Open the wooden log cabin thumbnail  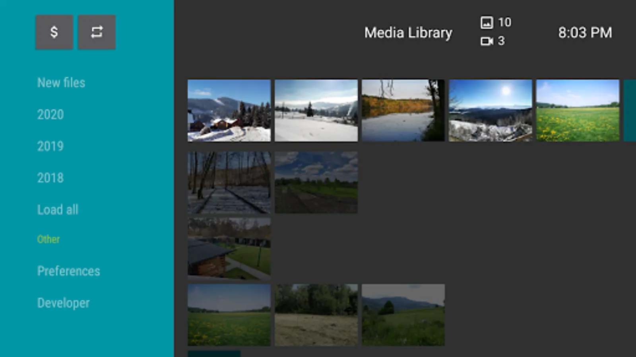(229, 248)
